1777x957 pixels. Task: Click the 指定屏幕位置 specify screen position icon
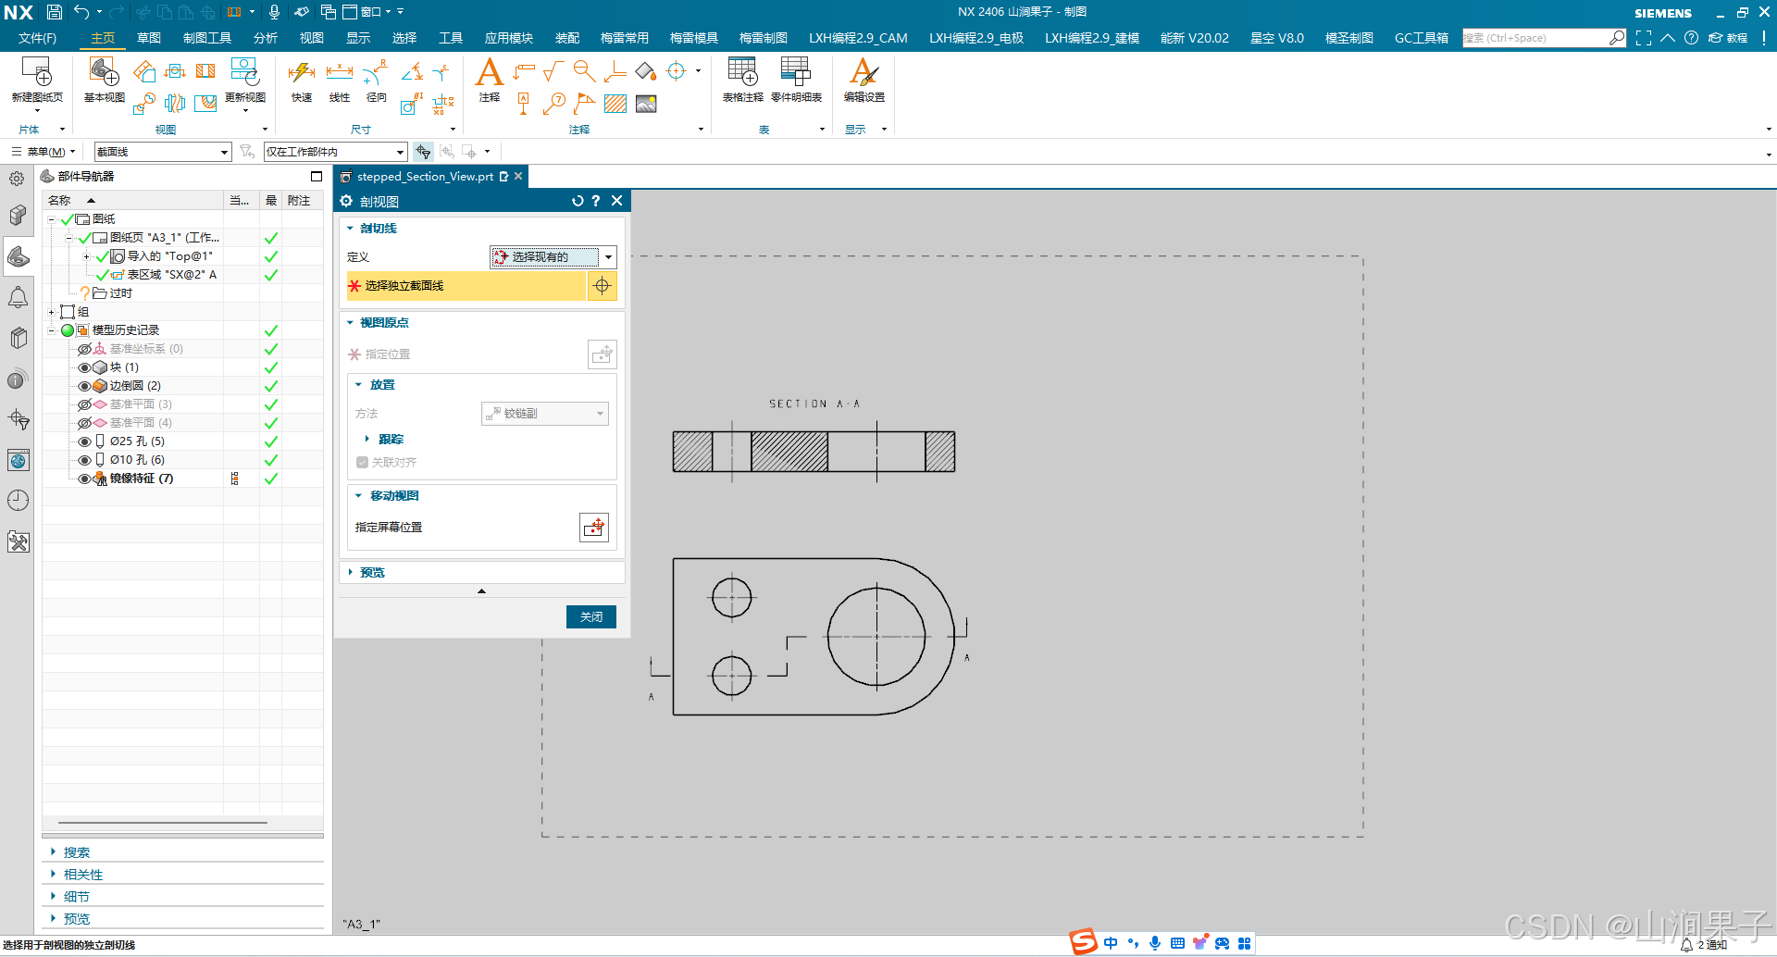coord(594,528)
